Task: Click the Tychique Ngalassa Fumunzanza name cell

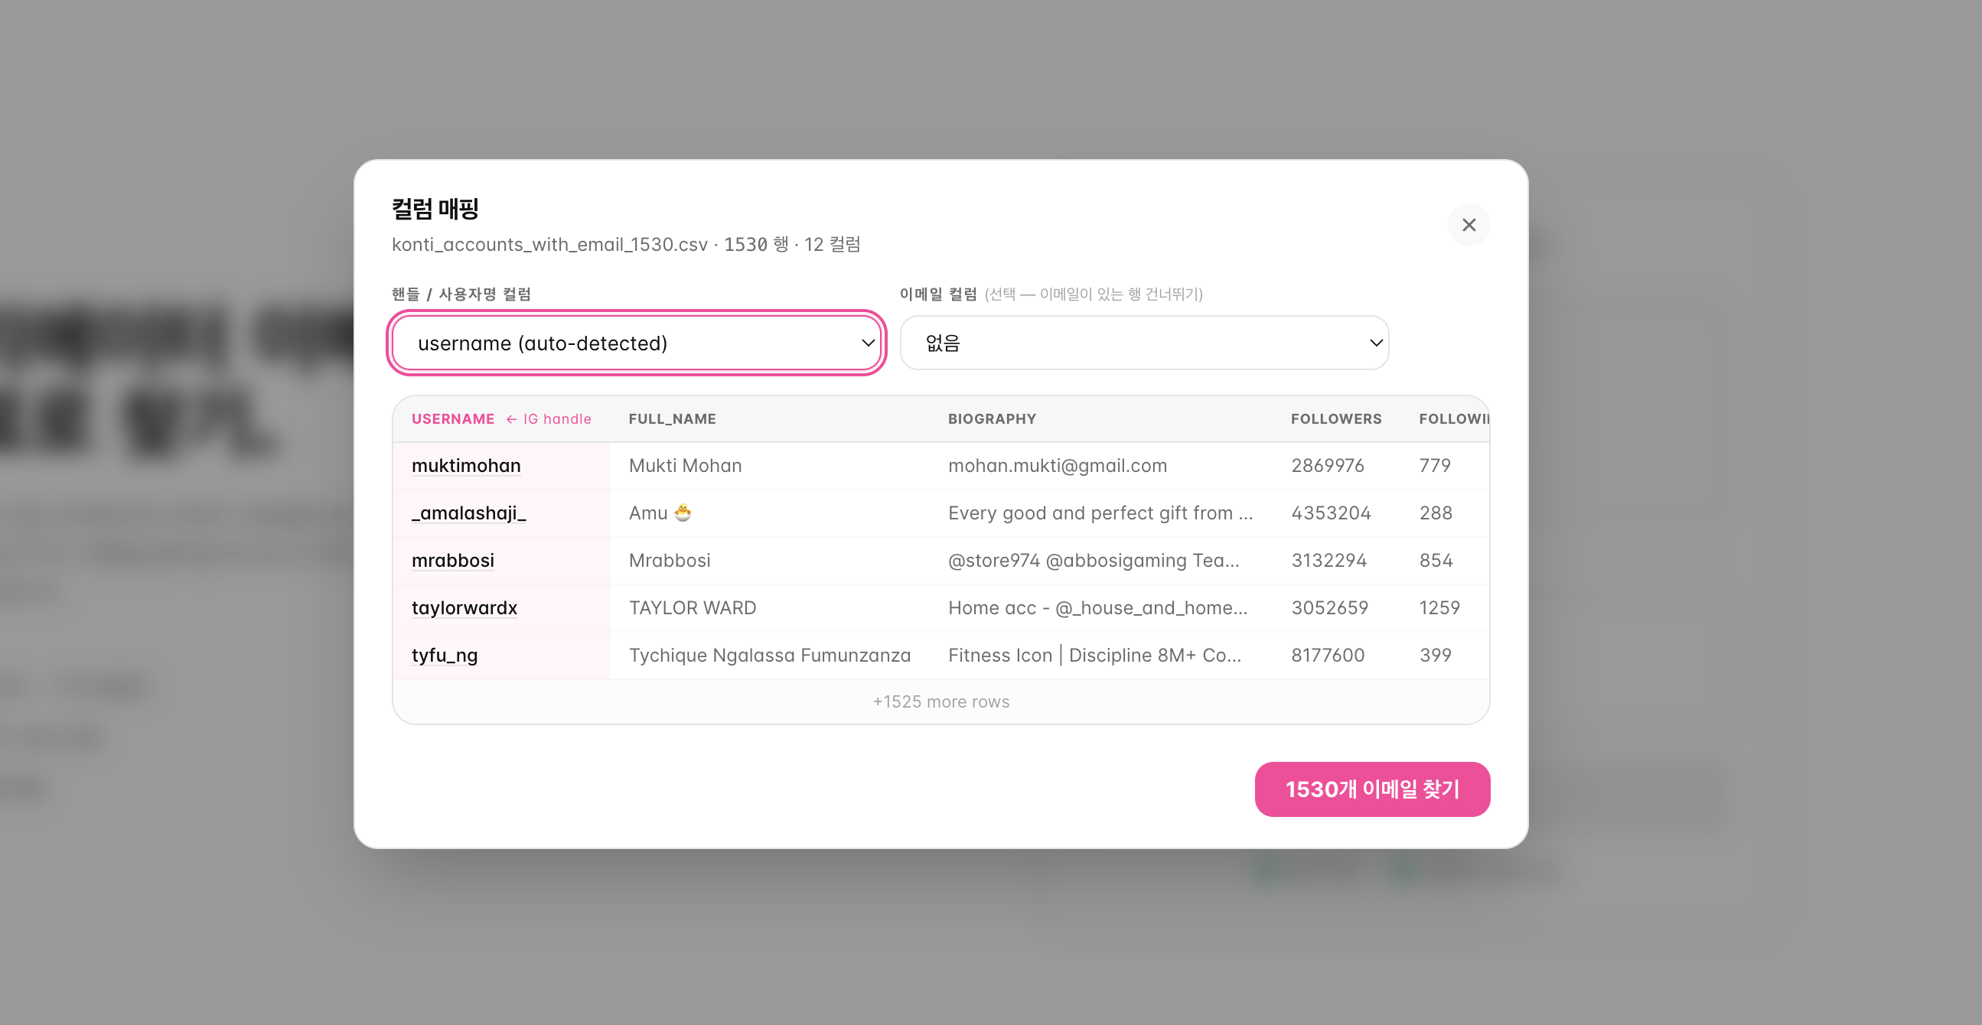Action: [x=769, y=655]
